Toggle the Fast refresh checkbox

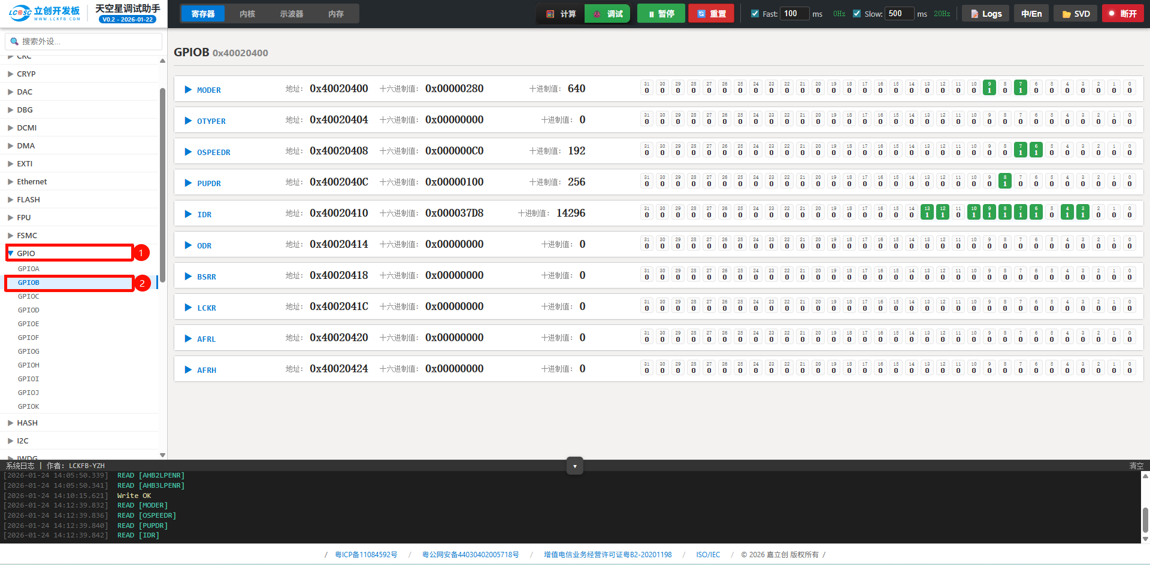pos(755,14)
